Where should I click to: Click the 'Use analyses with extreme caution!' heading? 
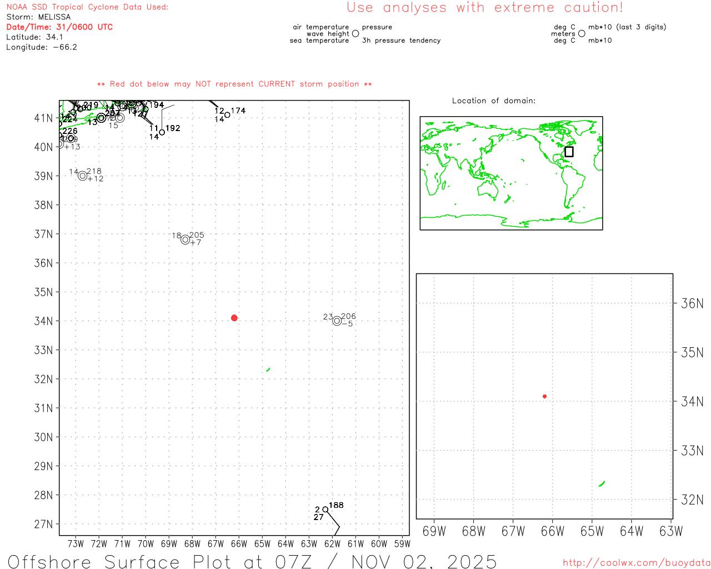pyautogui.click(x=485, y=8)
